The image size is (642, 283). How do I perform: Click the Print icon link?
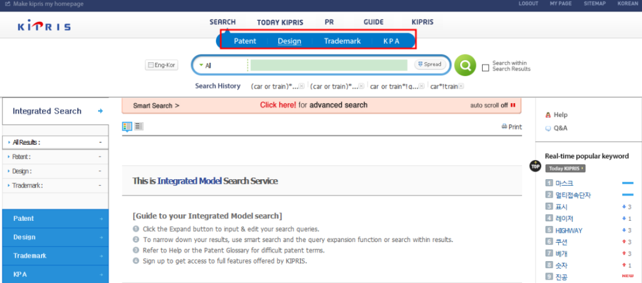(x=511, y=126)
